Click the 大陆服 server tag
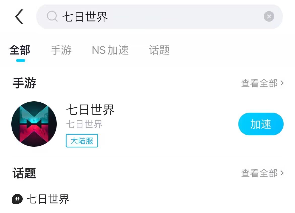Screen dimensions: 295x213 tap(82, 141)
